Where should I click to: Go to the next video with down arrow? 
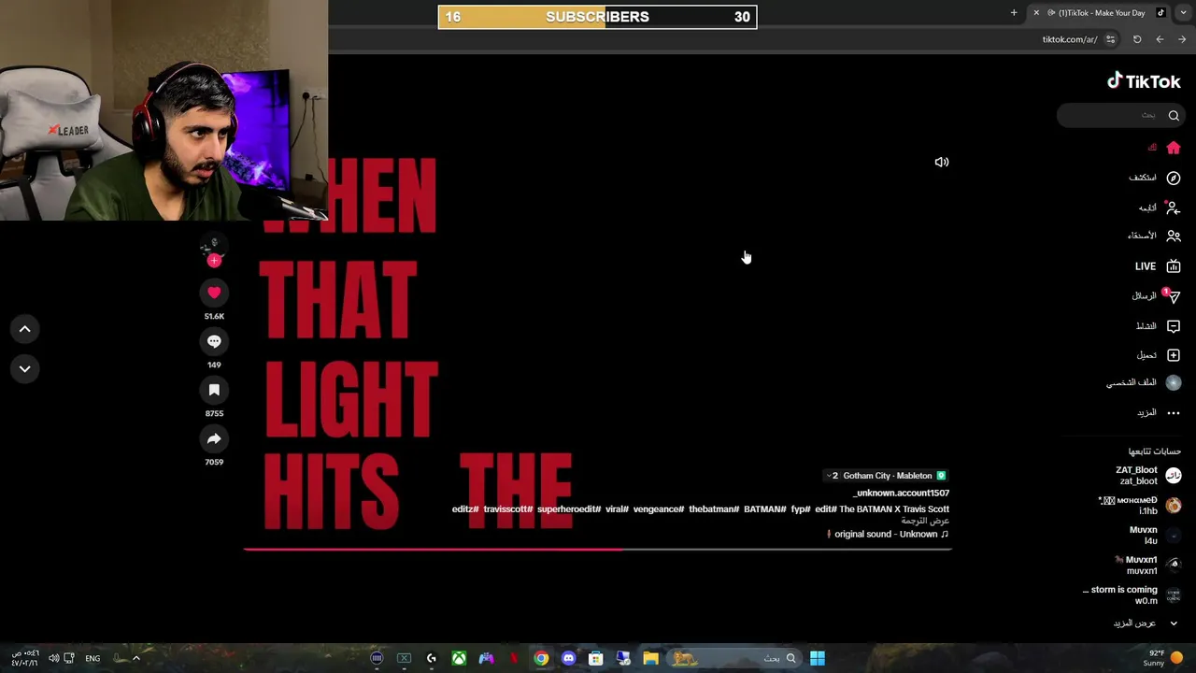25,368
